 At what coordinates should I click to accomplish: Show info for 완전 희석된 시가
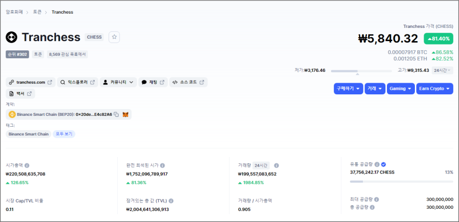(x=162, y=165)
